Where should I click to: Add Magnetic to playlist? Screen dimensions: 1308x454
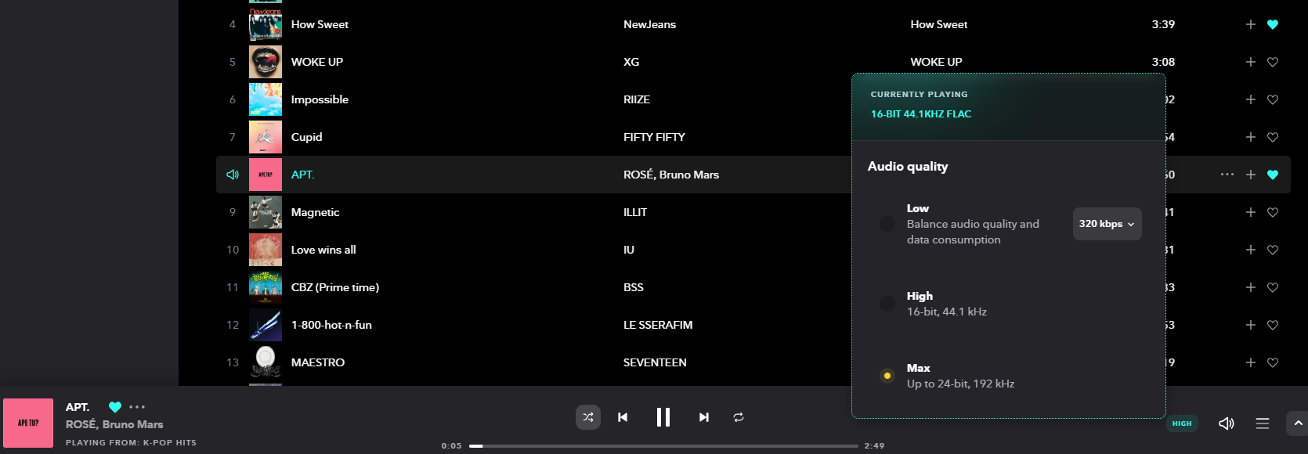(x=1251, y=212)
